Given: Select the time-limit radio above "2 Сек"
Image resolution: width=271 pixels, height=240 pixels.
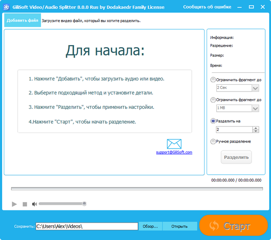Looking at the screenshot, I should [x=213, y=80].
